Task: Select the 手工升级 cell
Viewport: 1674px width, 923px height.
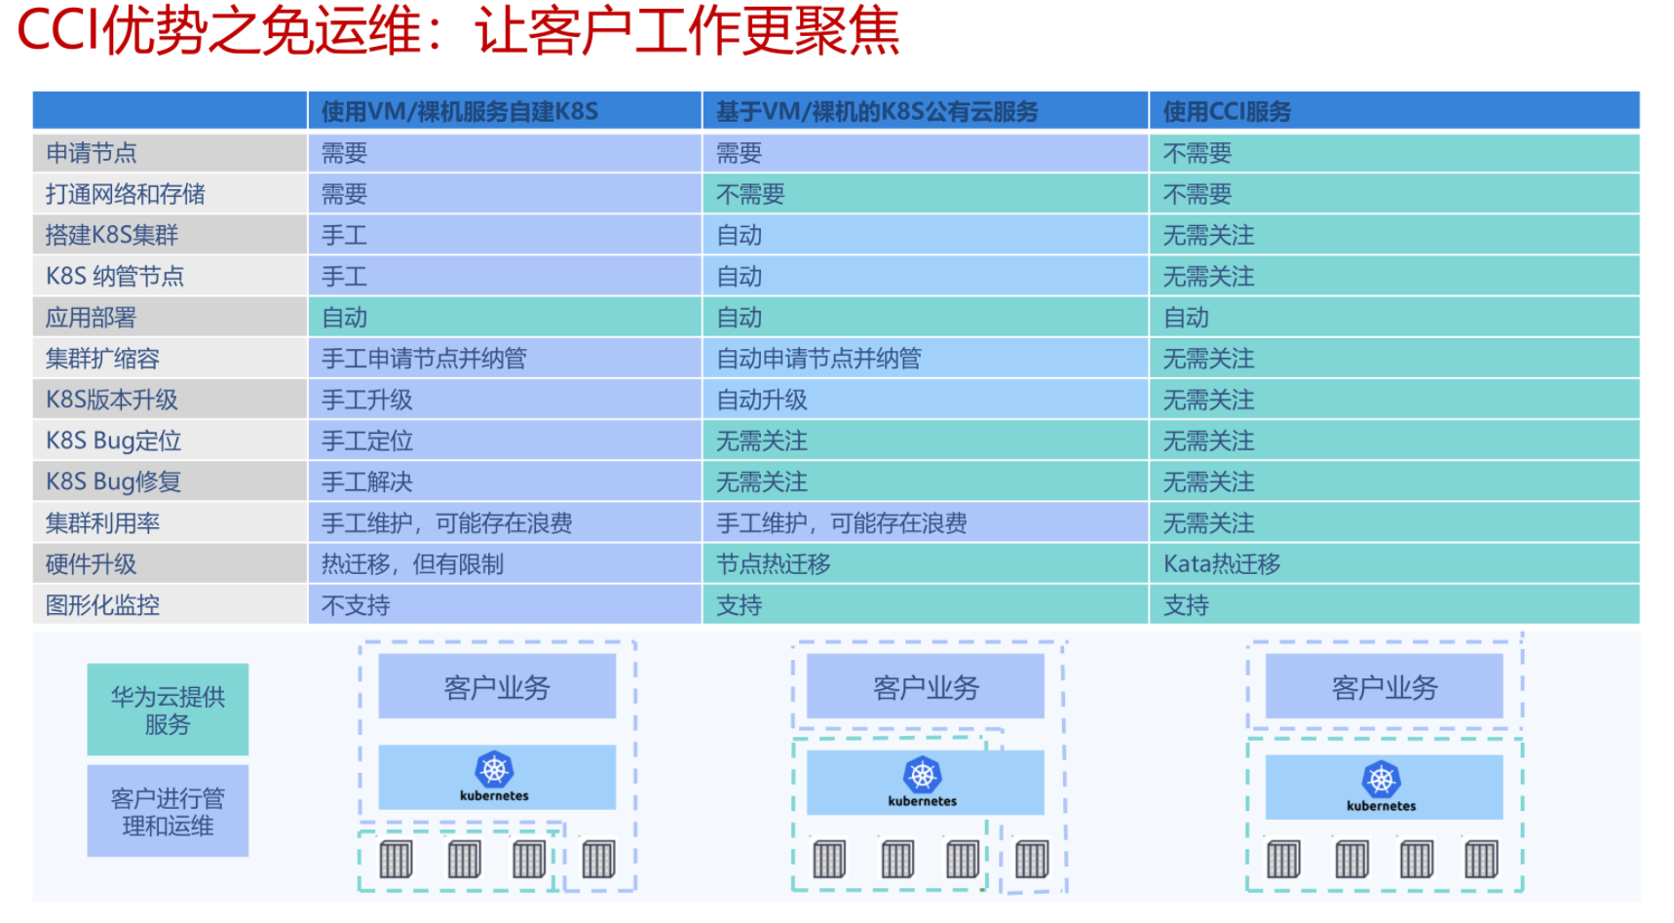Action: point(505,400)
